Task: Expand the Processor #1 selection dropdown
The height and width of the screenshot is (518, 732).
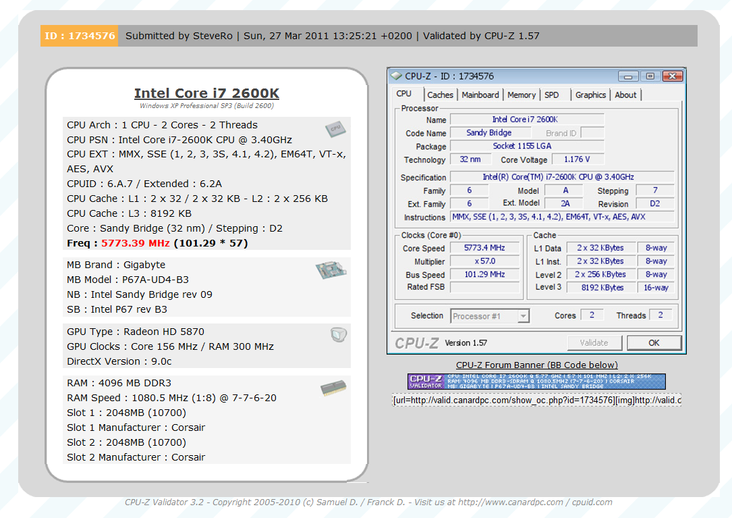Action: pyautogui.click(x=524, y=316)
